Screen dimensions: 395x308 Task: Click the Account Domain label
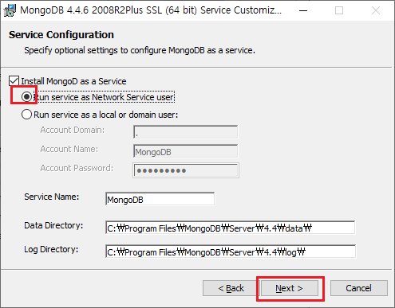click(73, 130)
